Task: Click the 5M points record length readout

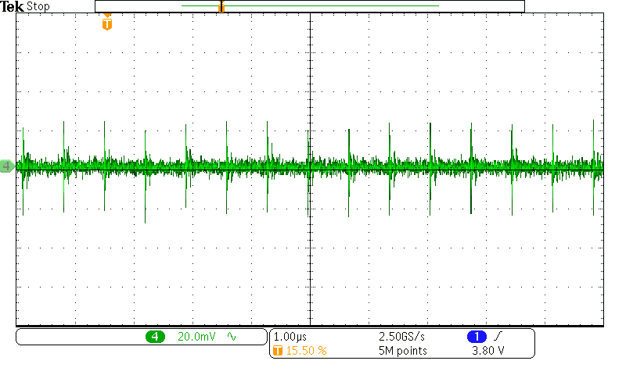Action: 402,351
